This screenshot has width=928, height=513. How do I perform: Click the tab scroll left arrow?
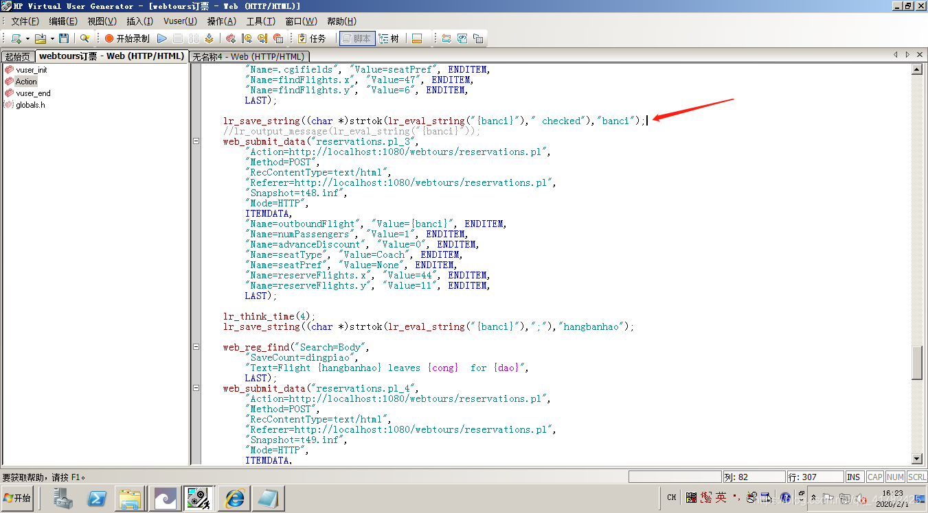[895, 54]
